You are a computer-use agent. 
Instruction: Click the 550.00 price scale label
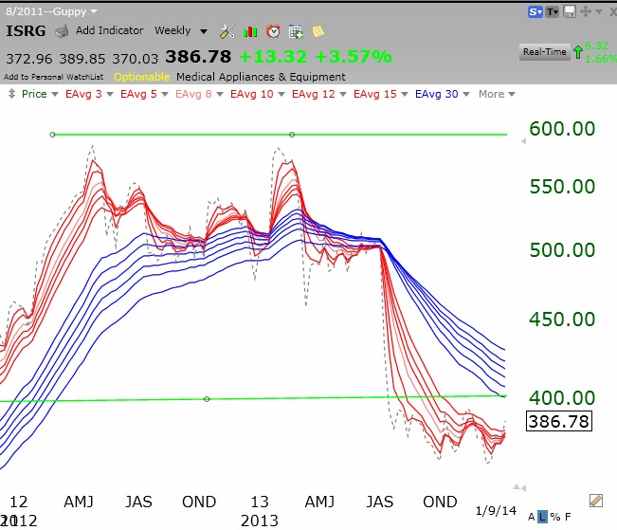coord(562,186)
